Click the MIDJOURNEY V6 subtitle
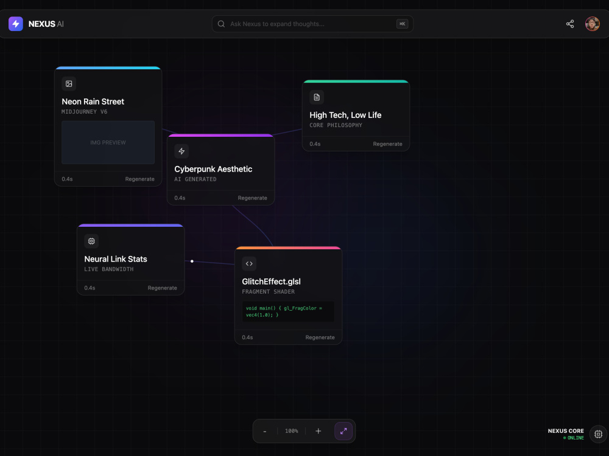This screenshot has width=609, height=456. pyautogui.click(x=84, y=112)
